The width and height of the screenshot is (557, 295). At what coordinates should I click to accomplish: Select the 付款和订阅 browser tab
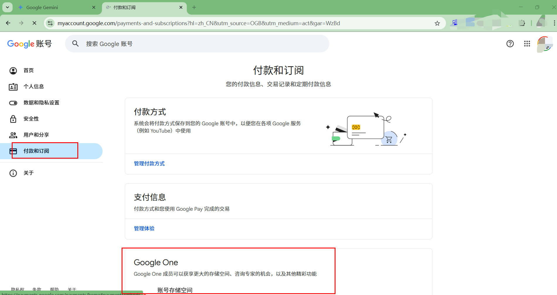tap(144, 7)
